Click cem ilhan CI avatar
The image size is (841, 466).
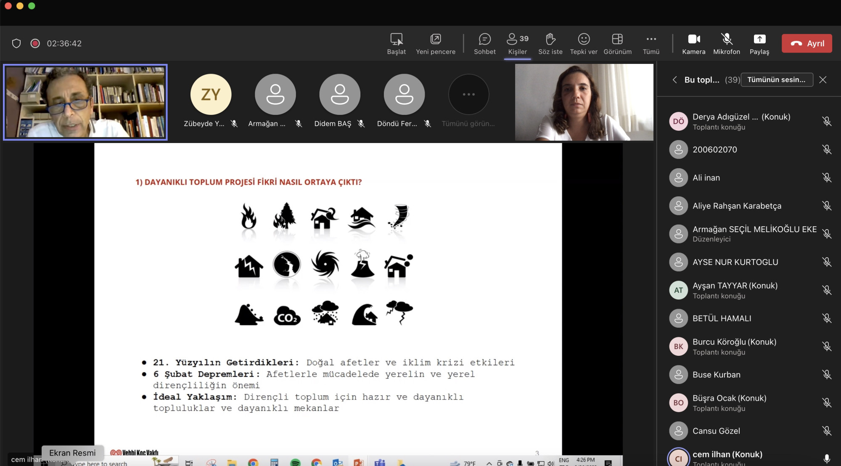click(x=678, y=458)
